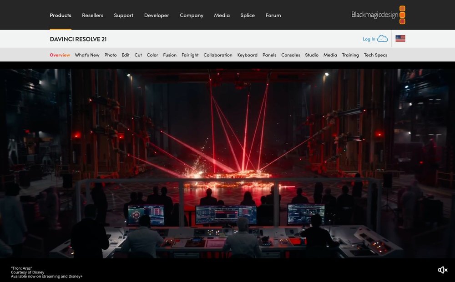Viewport: 455px width, 282px height.
Task: Switch to the Fusion tab
Action: 170,55
